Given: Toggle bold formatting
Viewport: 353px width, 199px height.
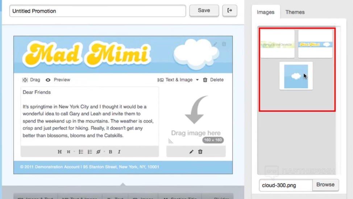Looking at the screenshot, I should 111,152.
